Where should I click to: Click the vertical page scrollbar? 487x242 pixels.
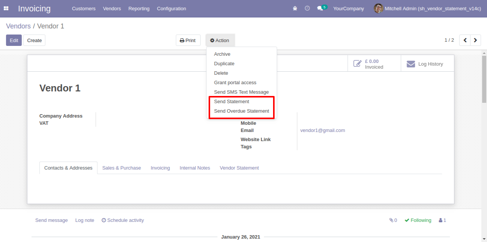coord(484,80)
